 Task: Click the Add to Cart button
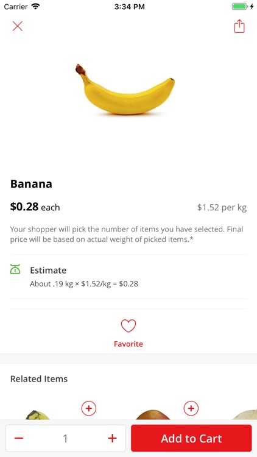(191, 438)
